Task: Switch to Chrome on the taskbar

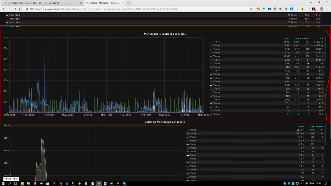Action: coord(98,183)
